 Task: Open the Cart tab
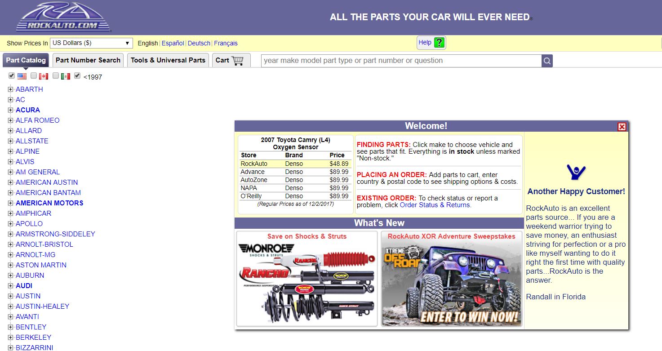[231, 60]
